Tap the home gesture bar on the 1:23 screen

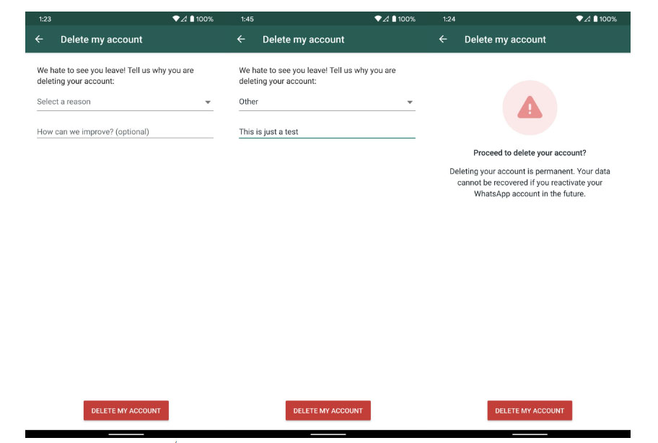pyautogui.click(x=126, y=434)
